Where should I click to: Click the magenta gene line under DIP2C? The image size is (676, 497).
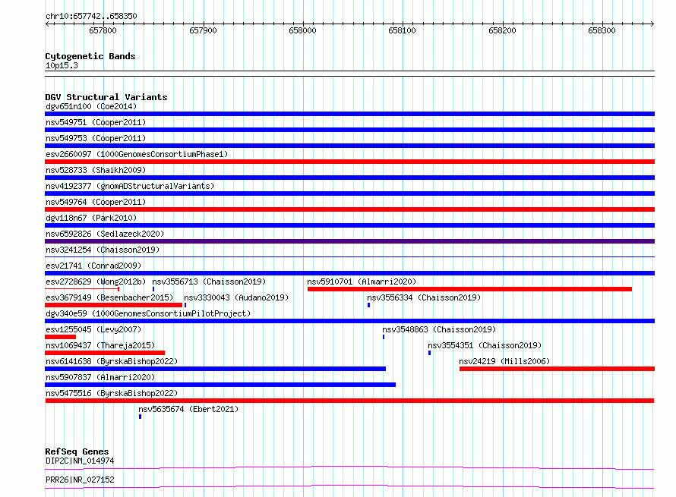point(349,467)
